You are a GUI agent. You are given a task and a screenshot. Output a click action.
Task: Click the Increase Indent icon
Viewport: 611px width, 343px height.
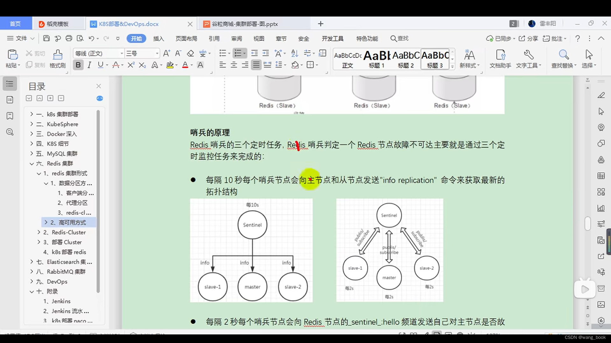(266, 53)
